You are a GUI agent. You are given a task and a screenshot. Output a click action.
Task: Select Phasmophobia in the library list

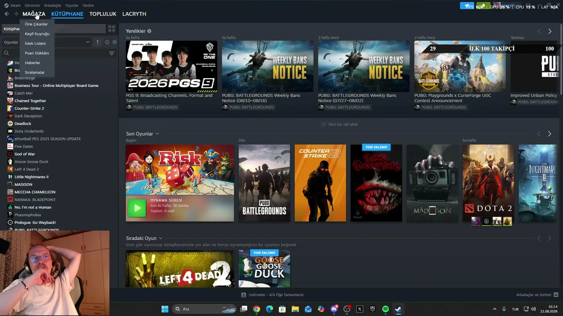pos(28,215)
